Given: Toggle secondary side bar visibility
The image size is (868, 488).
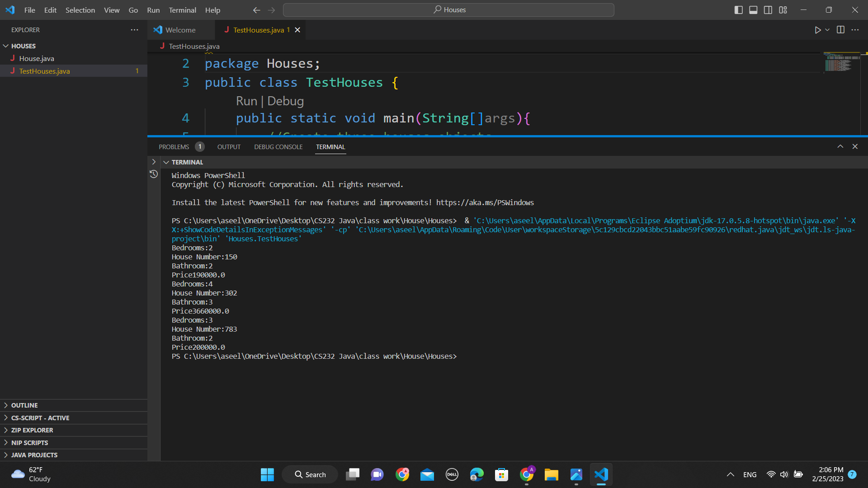Looking at the screenshot, I should (768, 10).
